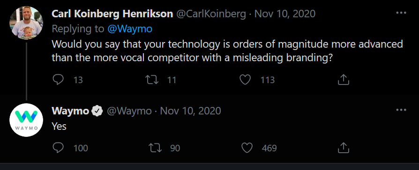
Task: Retweet Carl Koinberg Henrikson's tweet
Action: pyautogui.click(x=151, y=79)
